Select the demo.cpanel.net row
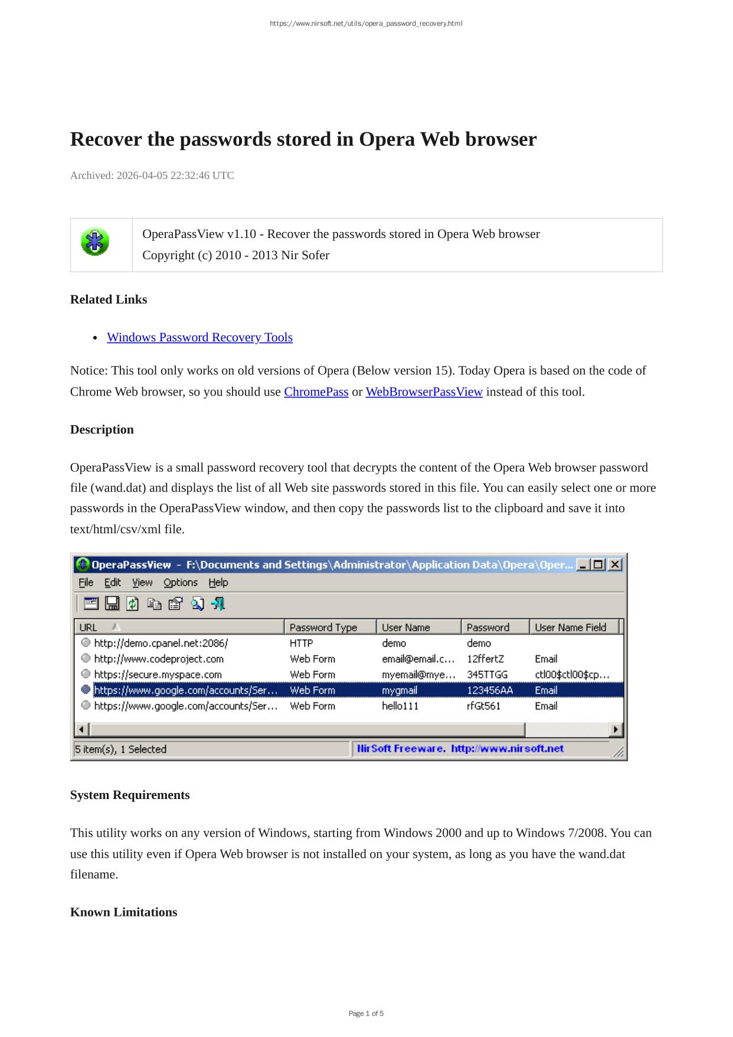Viewport: 733px width, 1037px height. click(x=161, y=643)
